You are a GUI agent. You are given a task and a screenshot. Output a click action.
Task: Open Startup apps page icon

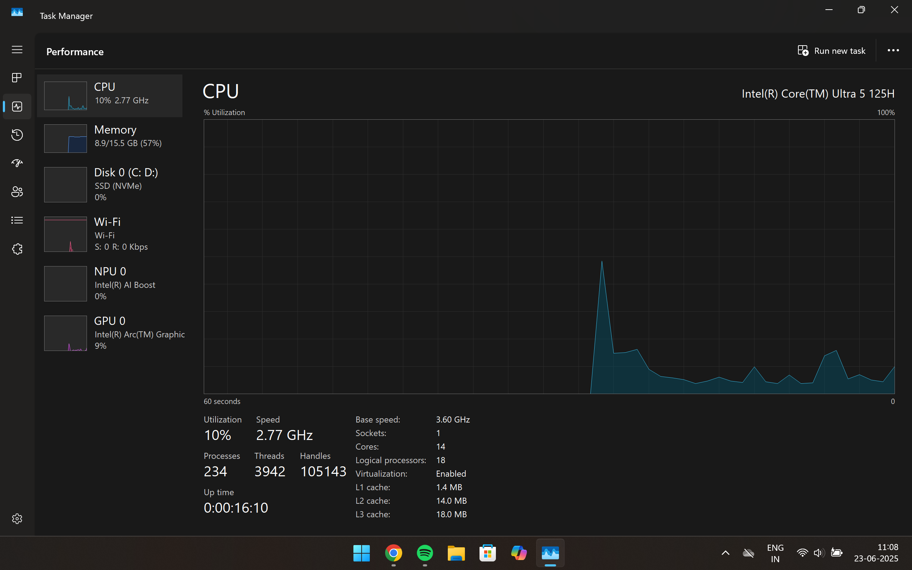[x=17, y=163]
